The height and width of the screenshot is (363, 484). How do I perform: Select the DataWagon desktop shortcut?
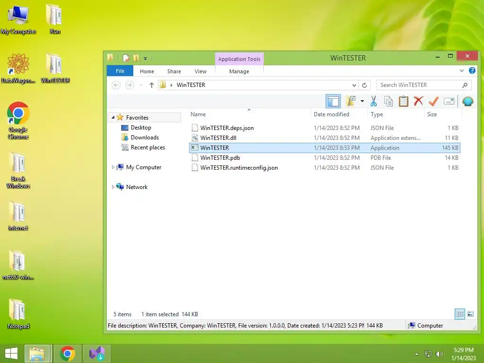click(x=18, y=68)
